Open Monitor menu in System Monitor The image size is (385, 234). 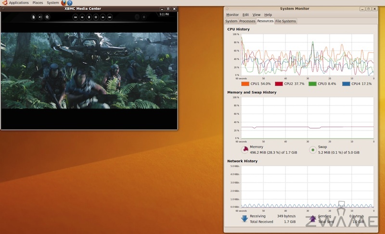pyautogui.click(x=232, y=15)
